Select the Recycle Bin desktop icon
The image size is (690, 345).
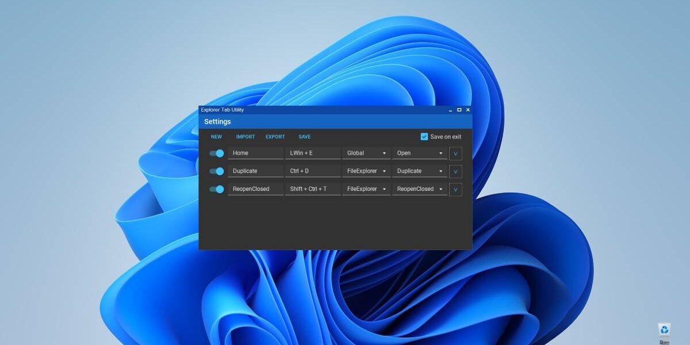(x=665, y=329)
